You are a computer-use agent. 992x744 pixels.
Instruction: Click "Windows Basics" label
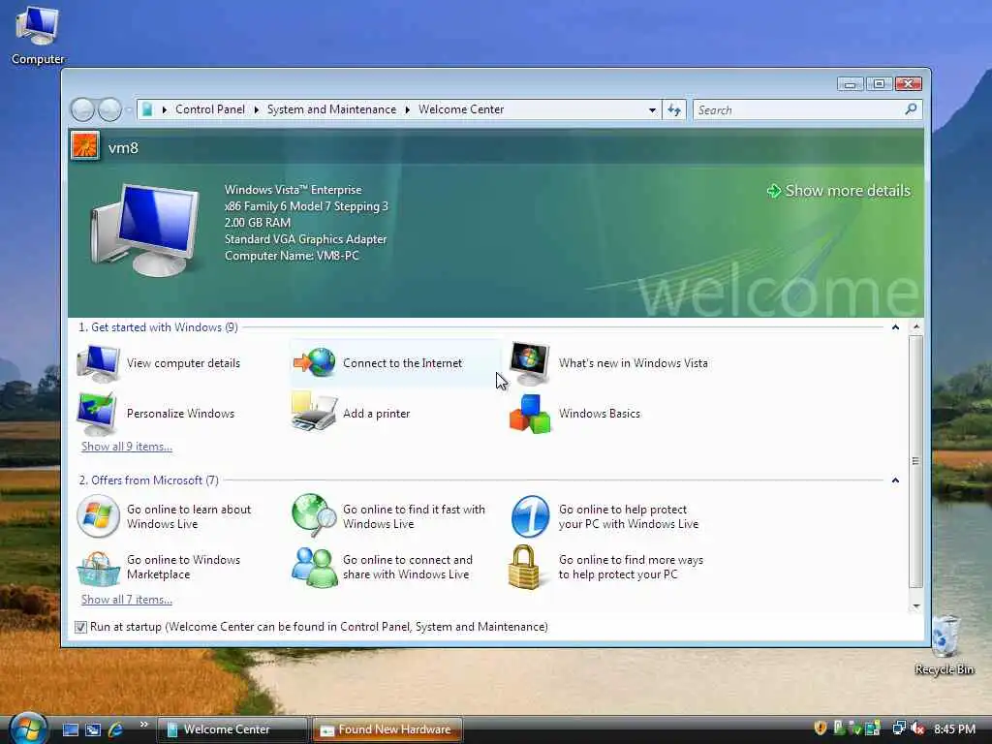tap(599, 413)
